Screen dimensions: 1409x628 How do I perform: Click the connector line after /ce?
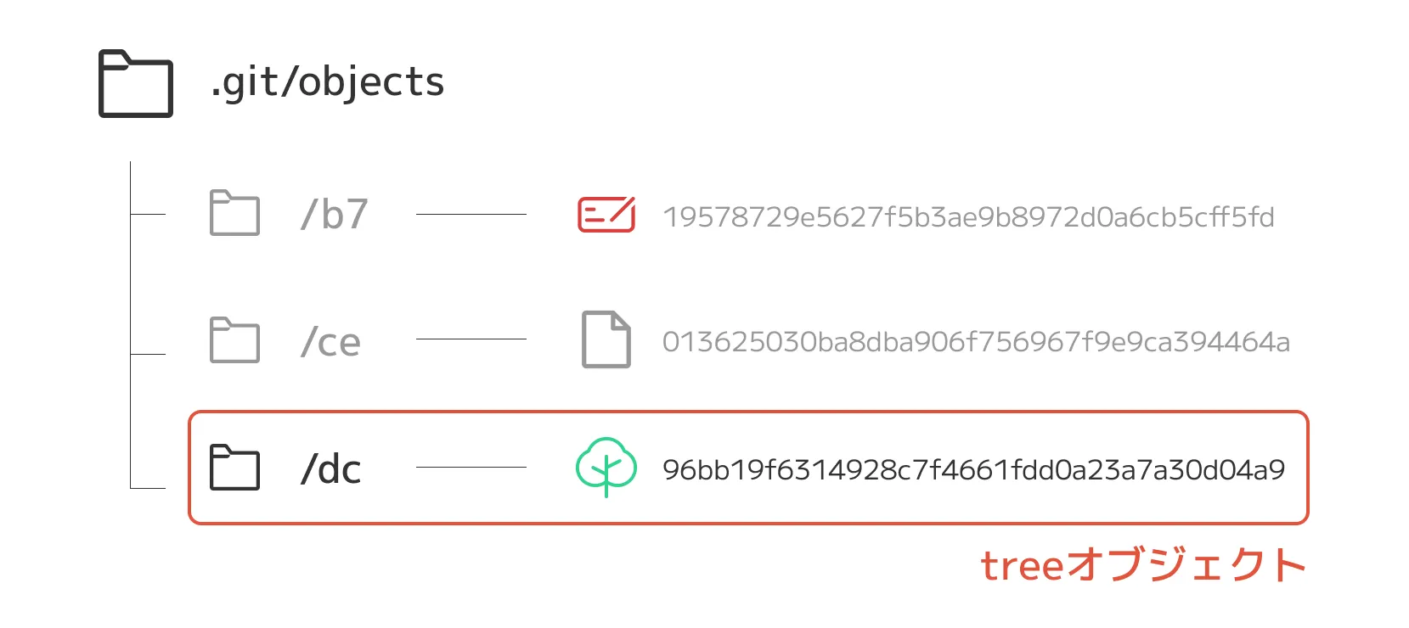(x=471, y=339)
